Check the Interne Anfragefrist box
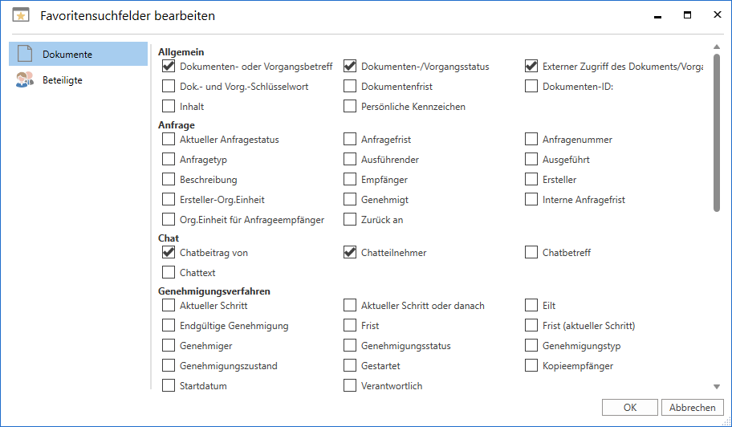This screenshot has width=732, height=427. 531,200
